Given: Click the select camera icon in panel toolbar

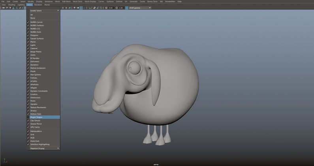Looking at the screenshot, I should pos(4,8).
